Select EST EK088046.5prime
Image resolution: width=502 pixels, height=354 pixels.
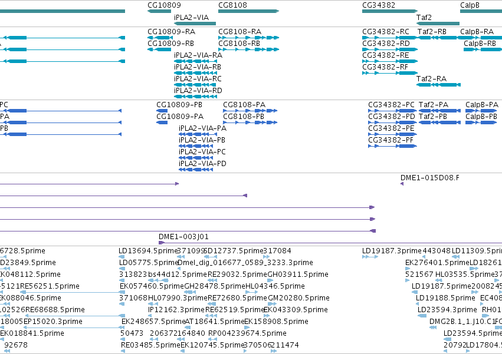31,297
